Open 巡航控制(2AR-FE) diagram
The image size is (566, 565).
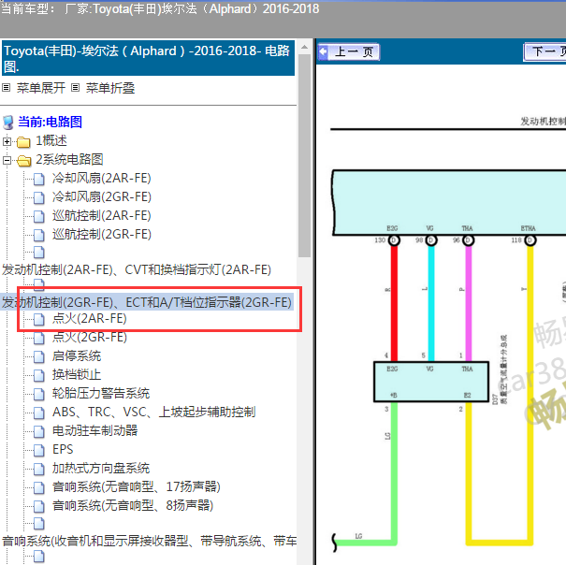[x=101, y=216]
